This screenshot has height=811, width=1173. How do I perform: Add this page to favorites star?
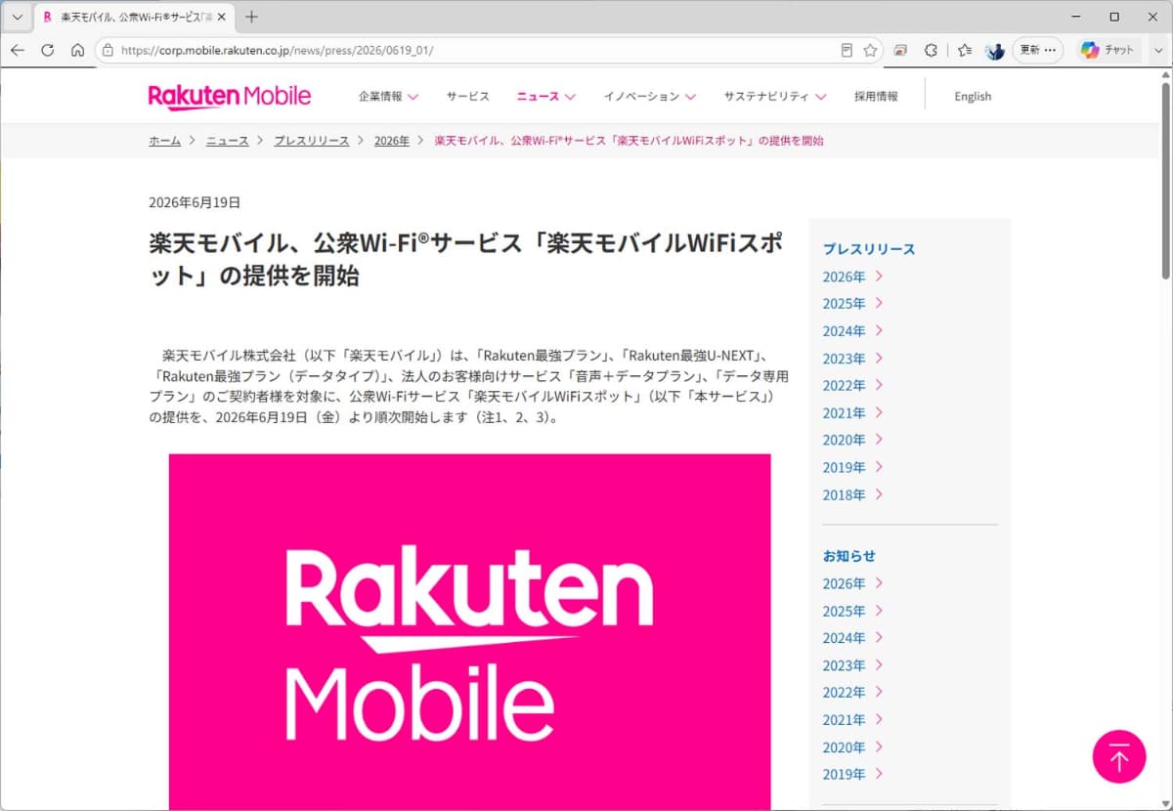coord(870,51)
